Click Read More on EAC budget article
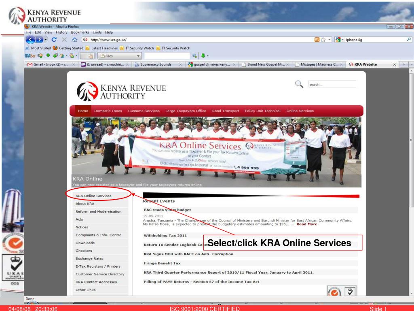 (x=307, y=224)
